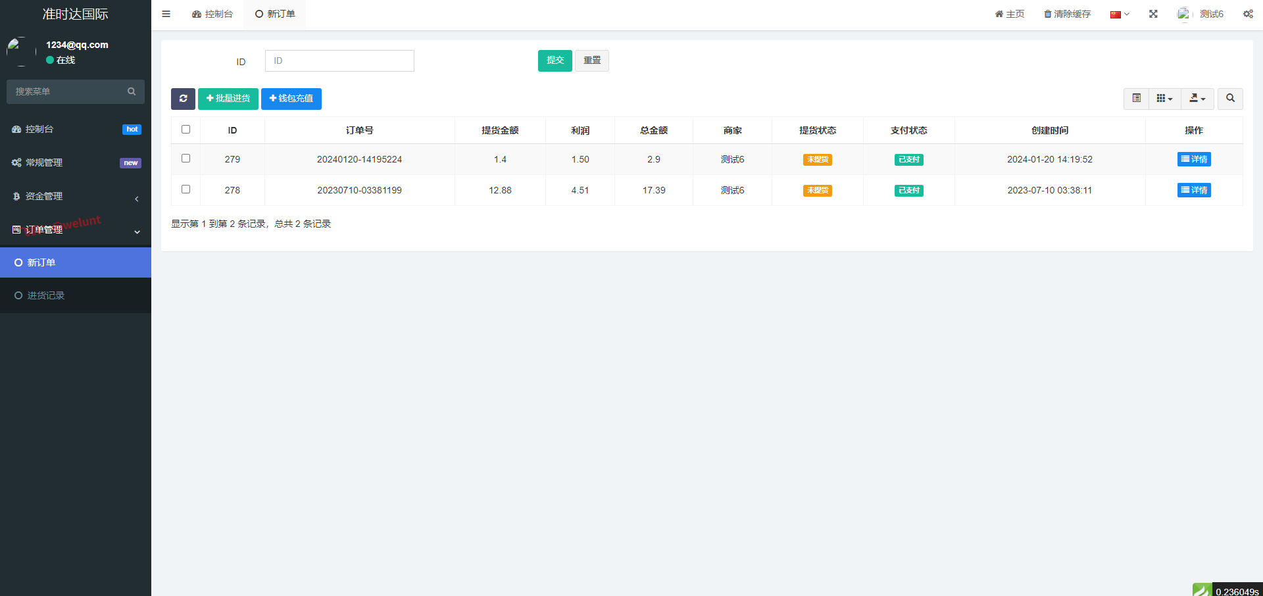This screenshot has height=596, width=1263.
Task: Toggle the card view icon in the table toolbar
Action: [1136, 99]
